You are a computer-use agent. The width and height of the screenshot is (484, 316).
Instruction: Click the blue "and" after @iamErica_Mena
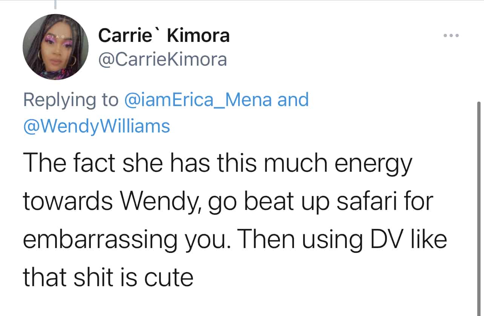[x=293, y=100]
